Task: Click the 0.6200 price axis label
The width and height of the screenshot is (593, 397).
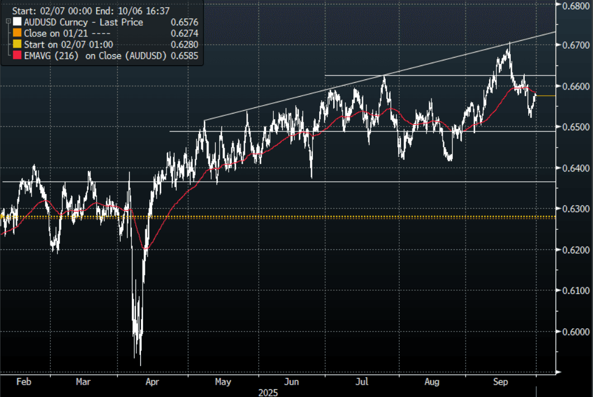Action: tap(576, 250)
